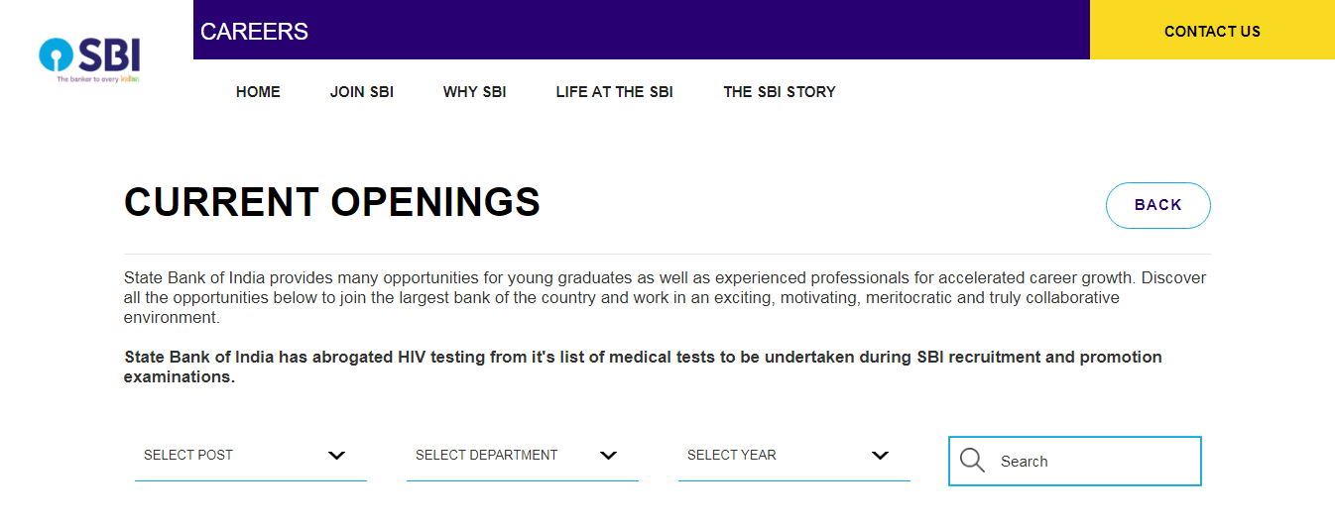Click the intro paragraph about career opportunities
The image size is (1335, 526).
point(665,298)
